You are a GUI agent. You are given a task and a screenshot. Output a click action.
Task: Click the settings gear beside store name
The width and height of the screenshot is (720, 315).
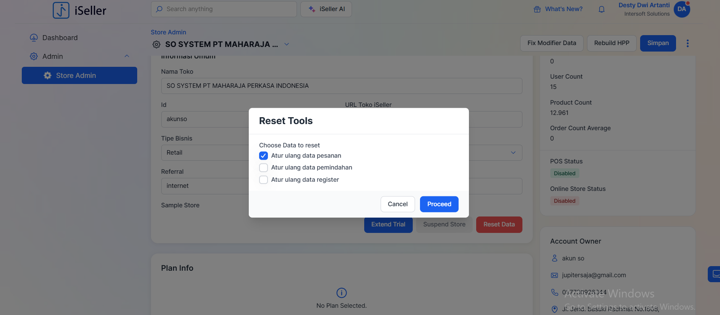click(x=156, y=44)
